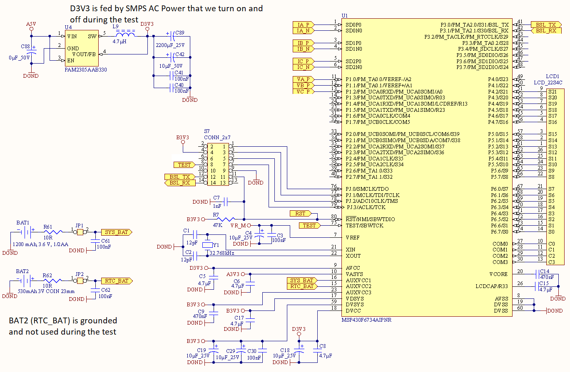Click the RTC_BAT port at AUXVCC2
This screenshot has height=372, width=570.
pos(301,286)
